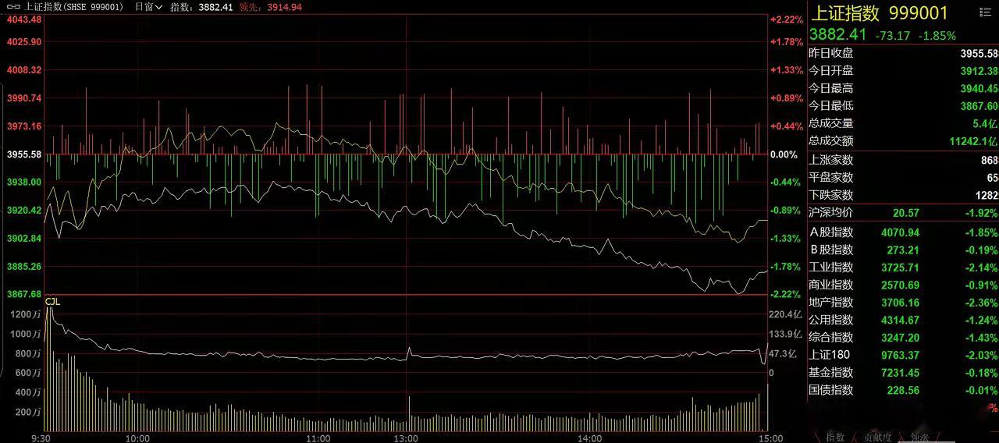This screenshot has height=443, width=999.
Task: Click the 今日最高 3940.45 row
Action: [903, 88]
